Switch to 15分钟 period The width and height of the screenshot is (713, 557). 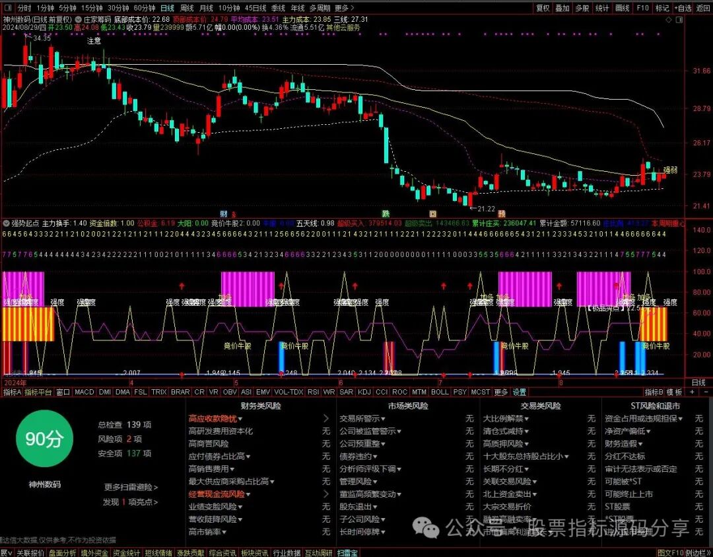click(x=92, y=8)
